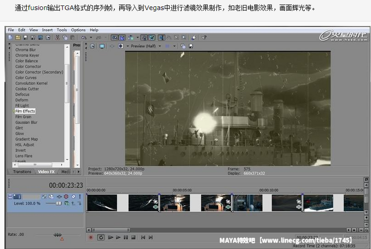Viewport: 371px width, 249px height.
Task: Toggle Mute on video track 1
Action: pyautogui.click(x=74, y=196)
